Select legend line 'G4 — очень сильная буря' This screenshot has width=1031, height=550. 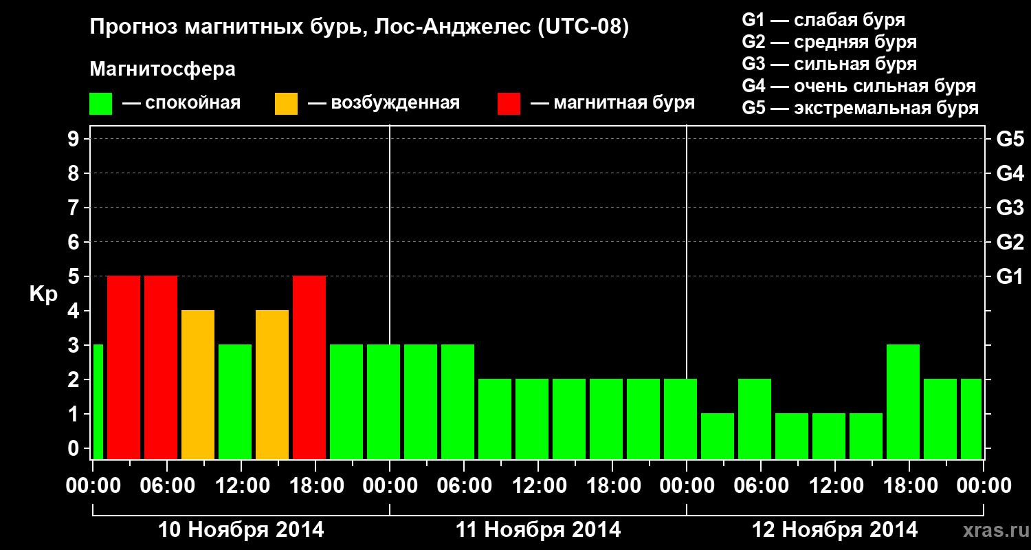858,86
